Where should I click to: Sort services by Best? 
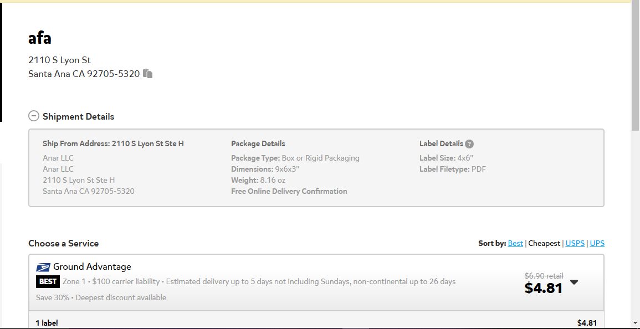(515, 243)
